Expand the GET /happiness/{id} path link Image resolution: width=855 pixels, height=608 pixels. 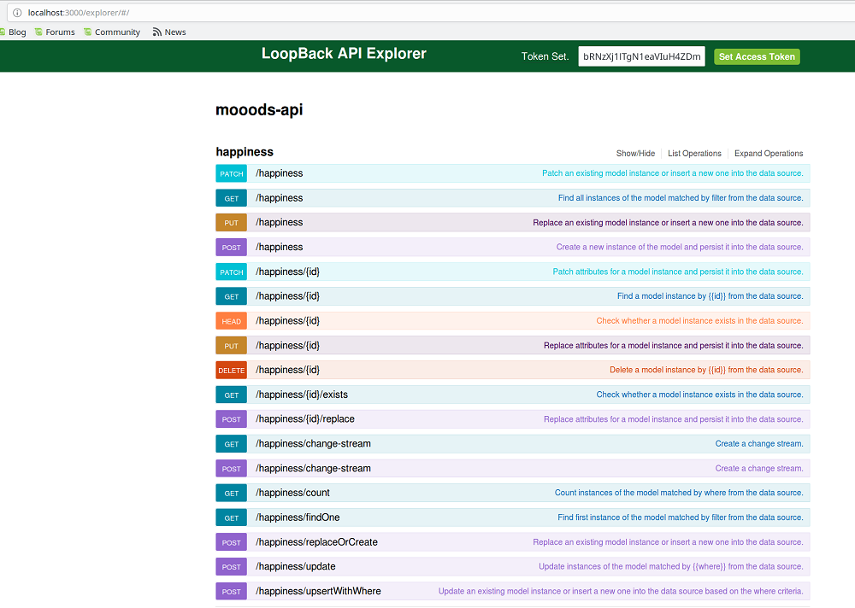pos(287,296)
